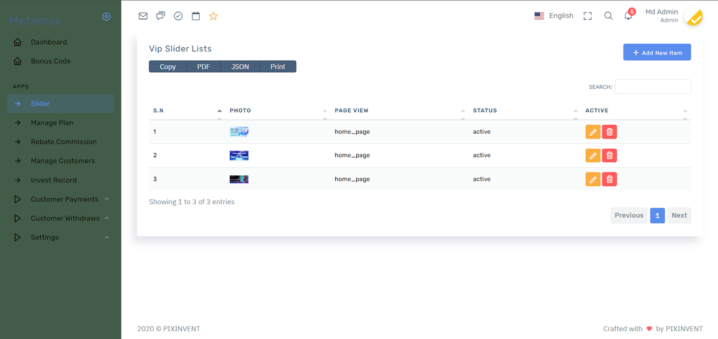Expand Settings submenu chevron
Image resolution: width=718 pixels, height=339 pixels.
tap(107, 238)
